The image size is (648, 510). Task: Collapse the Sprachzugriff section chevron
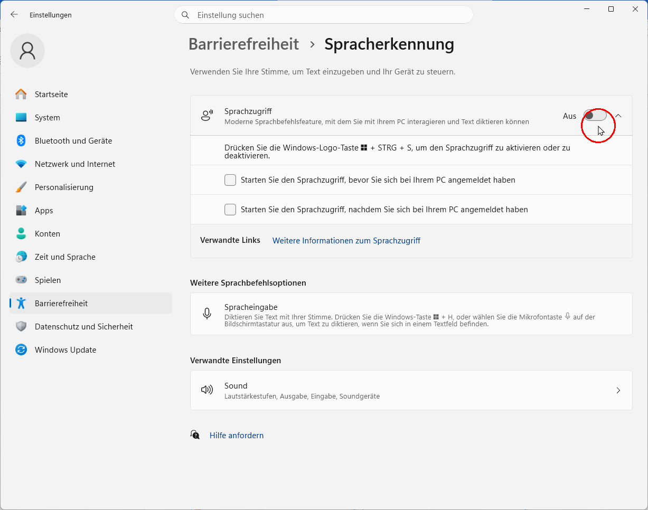(x=618, y=116)
